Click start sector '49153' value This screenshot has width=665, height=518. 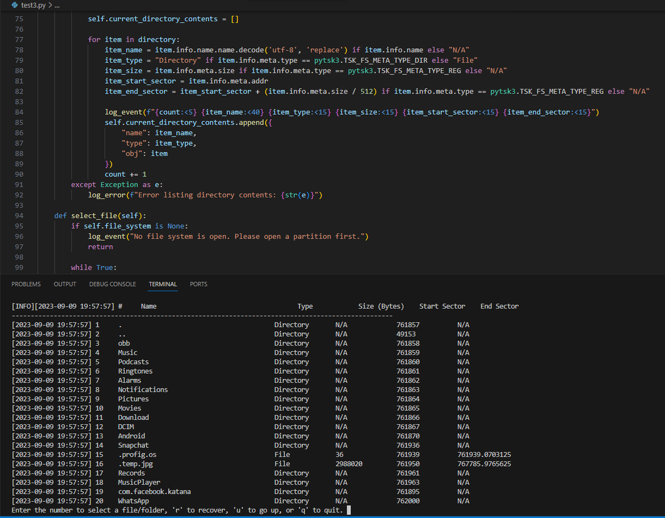pyautogui.click(x=406, y=334)
